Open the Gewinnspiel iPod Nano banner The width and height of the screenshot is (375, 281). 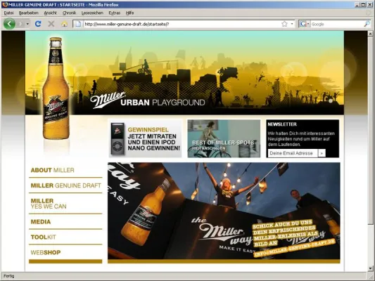[145, 138]
